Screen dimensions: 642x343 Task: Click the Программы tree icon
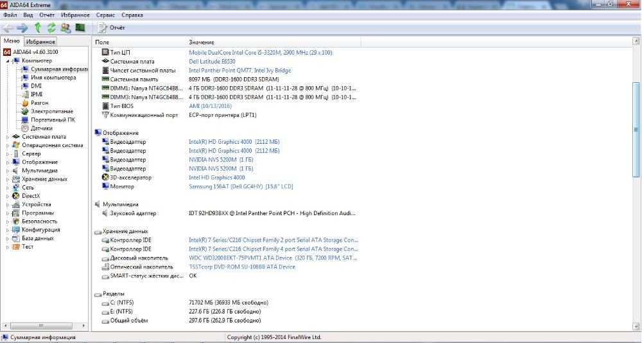point(16,213)
